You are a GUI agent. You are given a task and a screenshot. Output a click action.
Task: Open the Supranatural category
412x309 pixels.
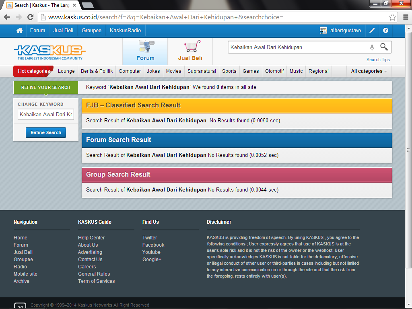(x=202, y=71)
